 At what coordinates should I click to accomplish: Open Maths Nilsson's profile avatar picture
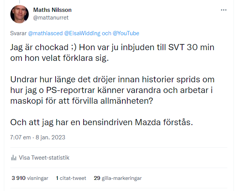pos(19,14)
